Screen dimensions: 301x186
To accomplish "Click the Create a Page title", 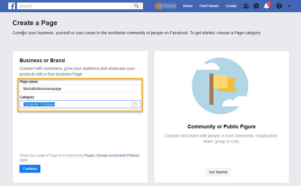I will point(35,23).
